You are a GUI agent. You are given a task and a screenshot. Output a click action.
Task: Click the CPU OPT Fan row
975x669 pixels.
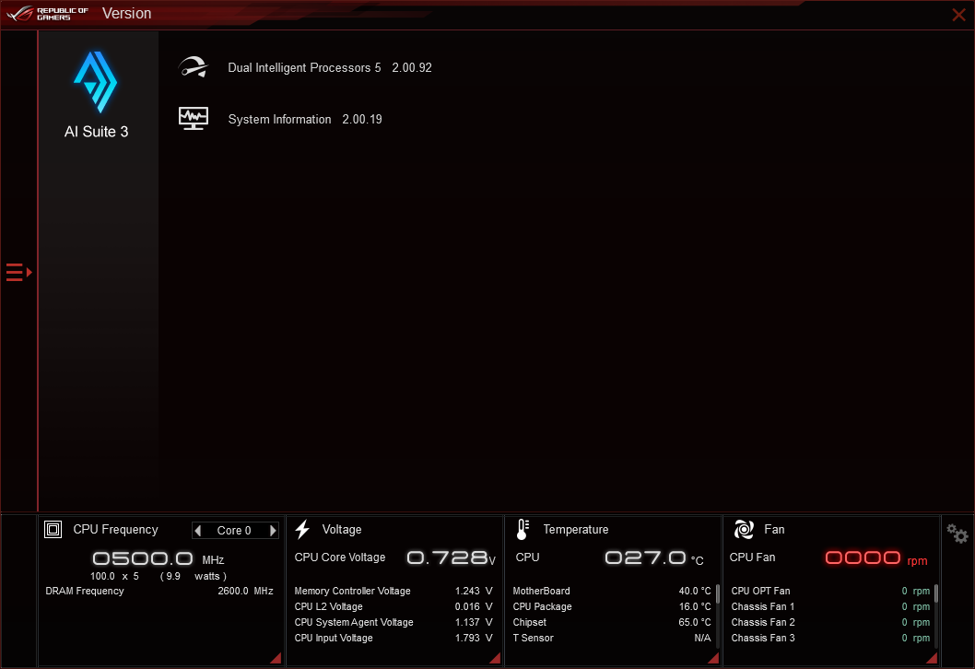[x=830, y=591]
